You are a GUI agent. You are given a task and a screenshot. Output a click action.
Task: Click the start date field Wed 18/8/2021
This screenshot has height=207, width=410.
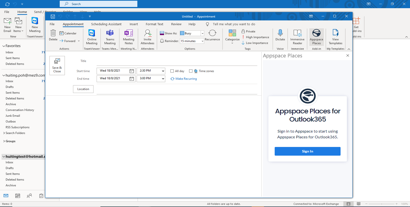(113, 71)
